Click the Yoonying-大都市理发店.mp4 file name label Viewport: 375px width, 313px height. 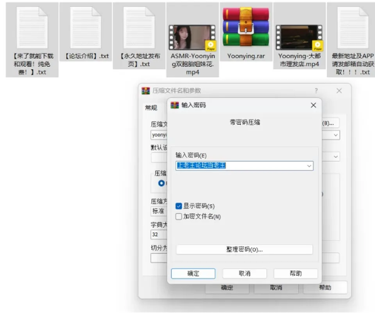(x=299, y=60)
